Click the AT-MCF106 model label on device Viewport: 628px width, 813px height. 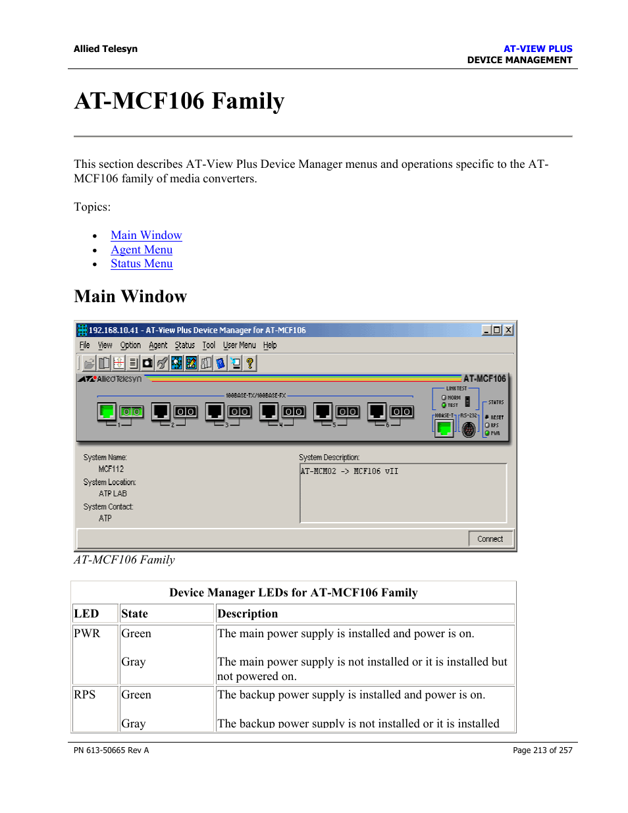pyautogui.click(x=484, y=379)
